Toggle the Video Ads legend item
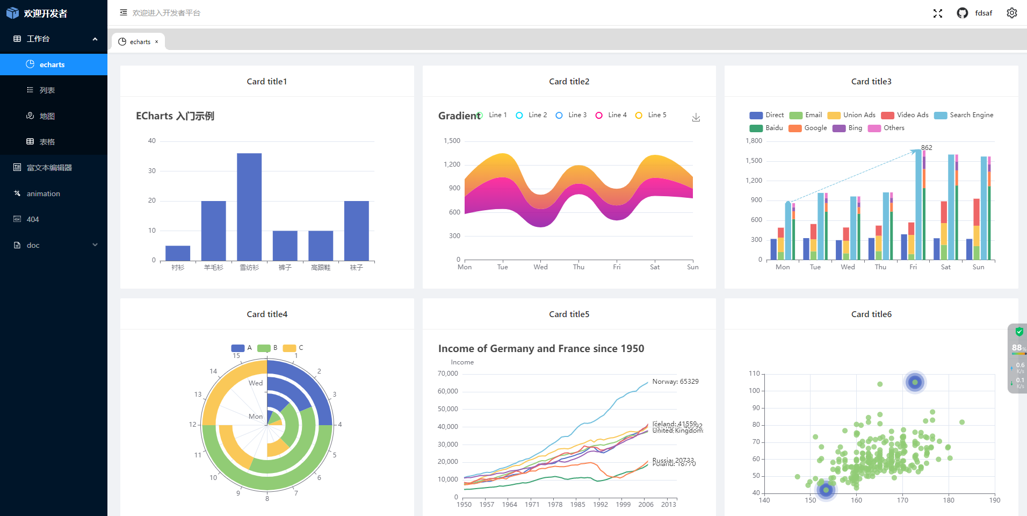 pyautogui.click(x=905, y=115)
